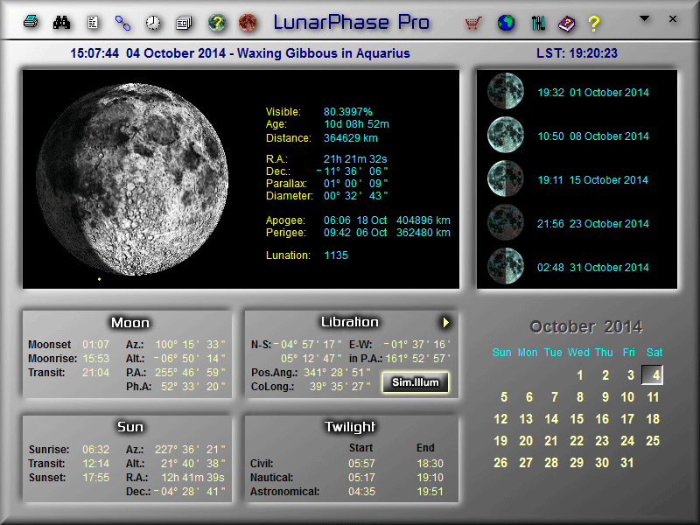Click phase date 02:48 31 October 2014
The width and height of the screenshot is (700, 525).
point(593,268)
